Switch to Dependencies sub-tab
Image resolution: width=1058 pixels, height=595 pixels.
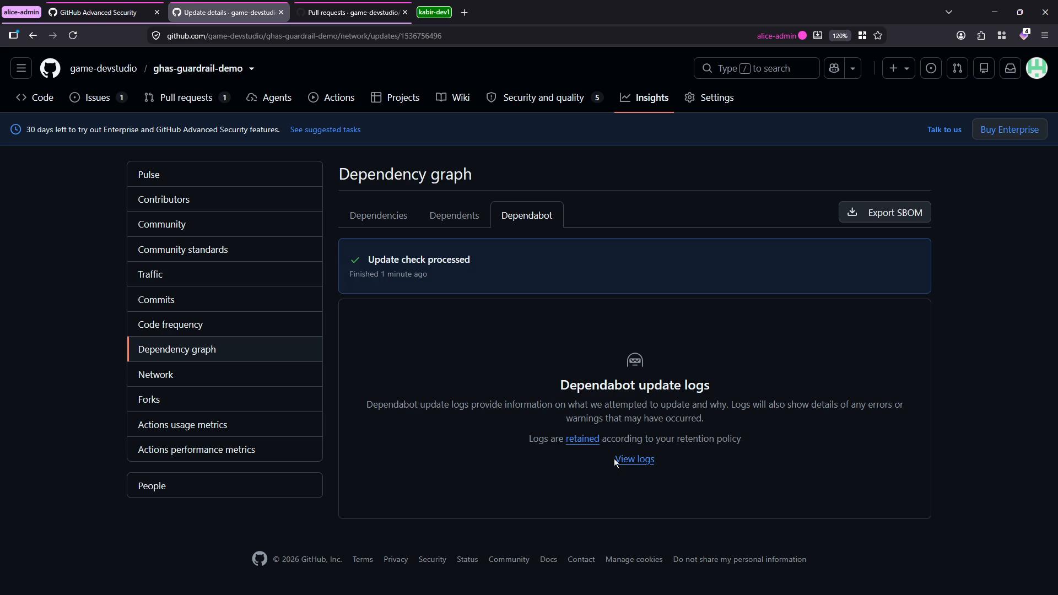[x=378, y=215]
